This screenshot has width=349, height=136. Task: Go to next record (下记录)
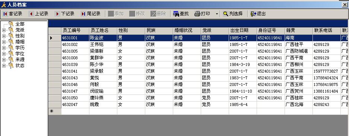click(65, 14)
